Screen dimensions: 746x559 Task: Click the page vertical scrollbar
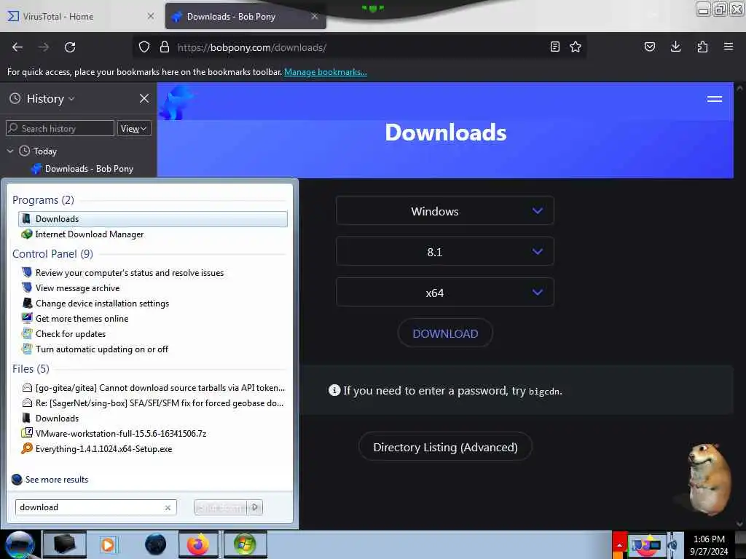pos(739,306)
